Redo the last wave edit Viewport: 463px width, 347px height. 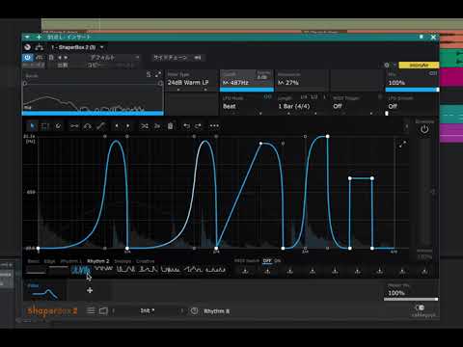199,126
